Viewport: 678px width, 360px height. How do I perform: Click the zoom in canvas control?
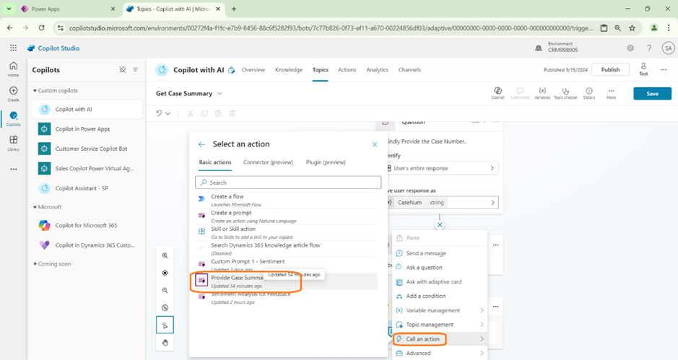click(165, 256)
